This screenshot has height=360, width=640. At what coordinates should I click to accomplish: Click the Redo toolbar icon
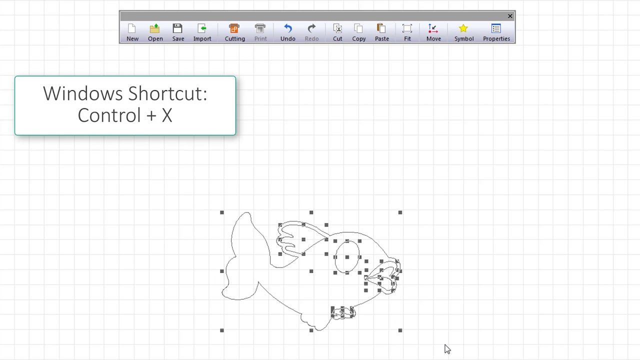click(311, 32)
